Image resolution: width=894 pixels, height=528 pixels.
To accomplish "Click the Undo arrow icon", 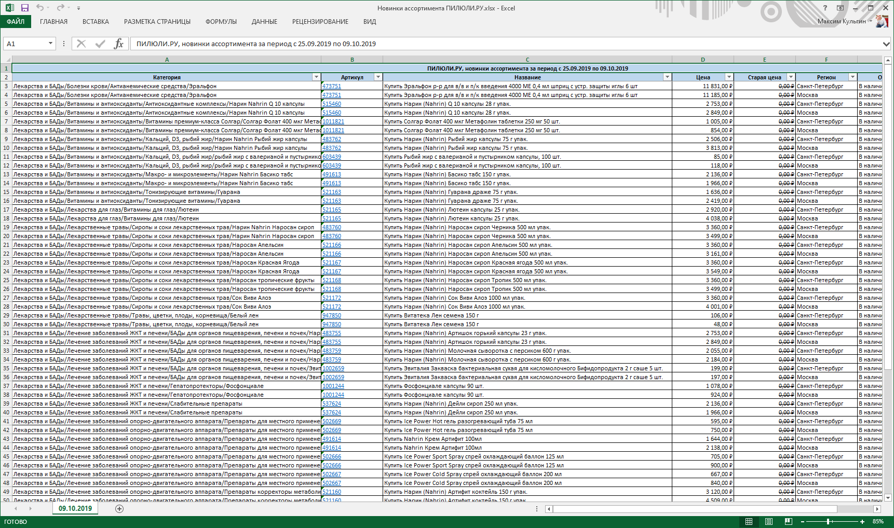I will (x=39, y=8).
